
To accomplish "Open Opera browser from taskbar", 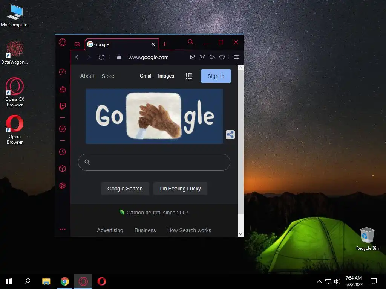I will point(102,281).
